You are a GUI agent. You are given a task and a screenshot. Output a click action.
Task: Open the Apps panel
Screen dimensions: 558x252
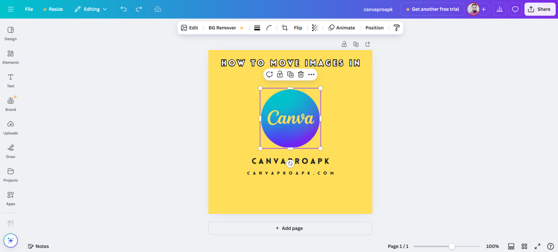[11, 198]
